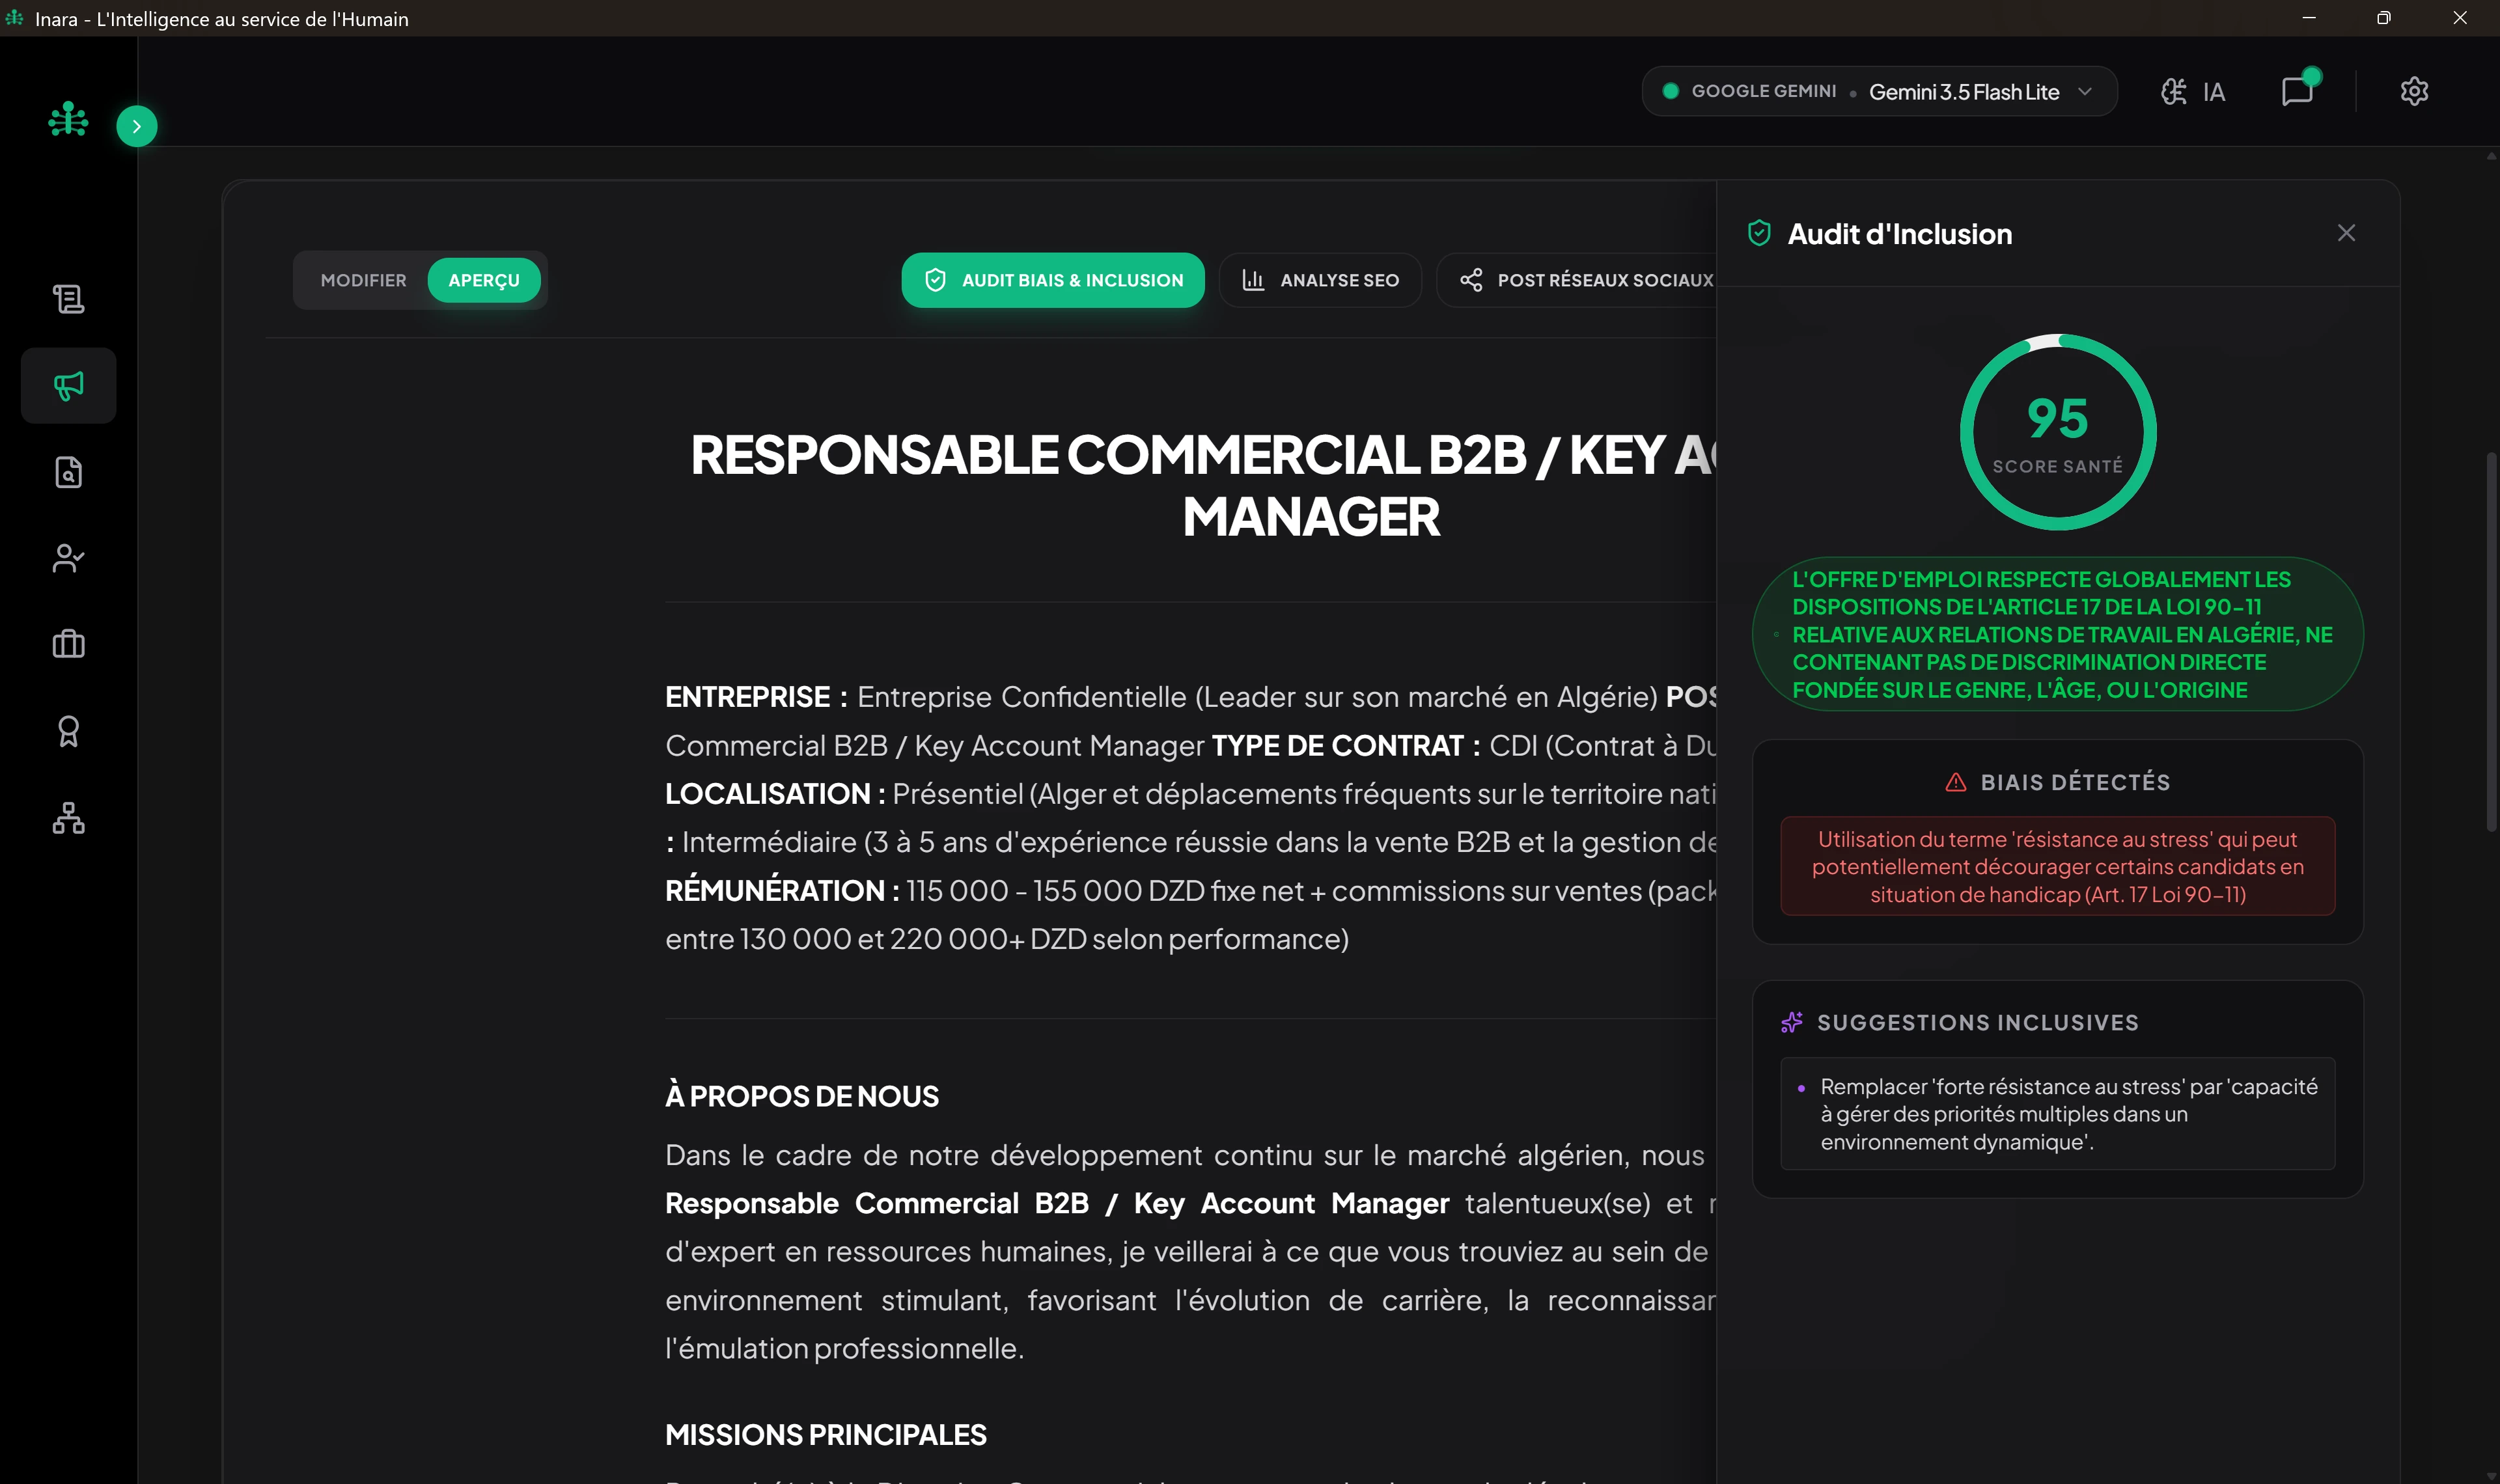The width and height of the screenshot is (2500, 1484).
Task: Click the AUDIT BIAIS & INCLUSION button
Action: 1052,280
